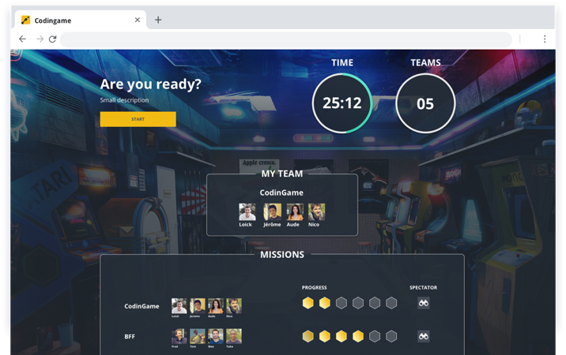Open the browser three-dot menu

point(545,39)
